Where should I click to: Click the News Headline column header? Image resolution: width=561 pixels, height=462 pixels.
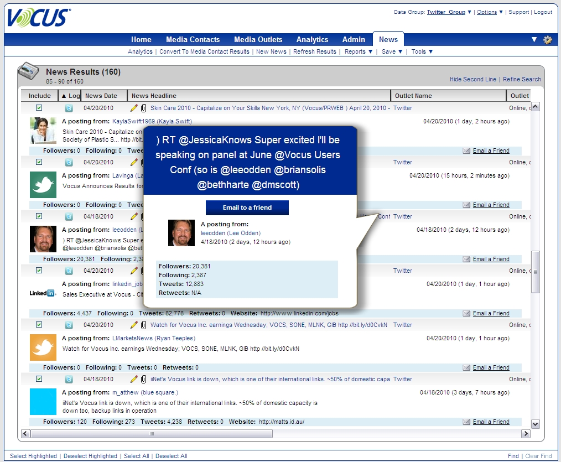point(259,96)
